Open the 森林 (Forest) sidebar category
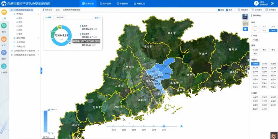278x139 pixels. pos(4,27)
